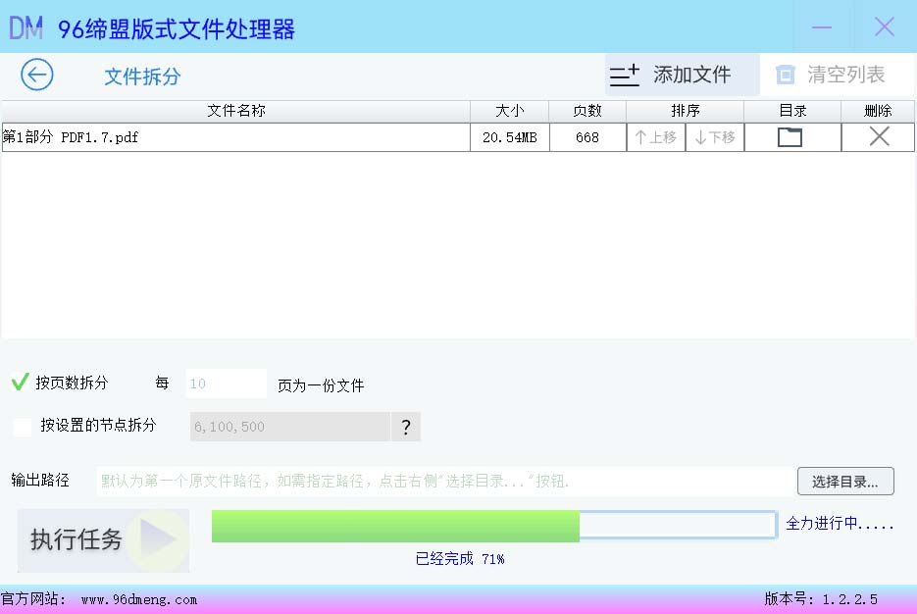This screenshot has width=917, height=614.
Task: Click the 删除 column header
Action: [x=878, y=111]
